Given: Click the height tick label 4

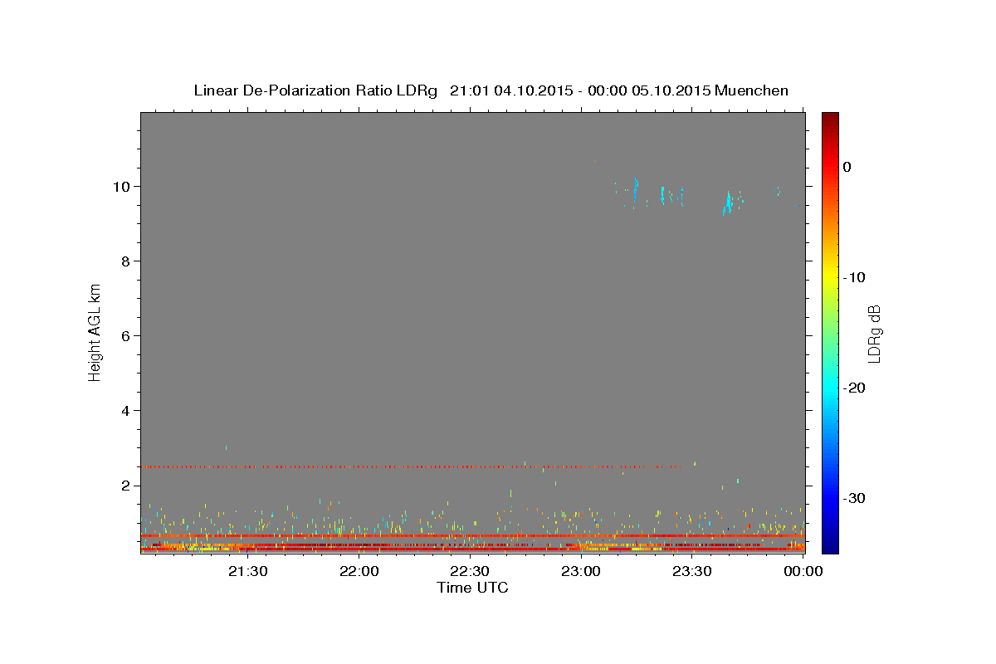Looking at the screenshot, I should click(x=126, y=410).
